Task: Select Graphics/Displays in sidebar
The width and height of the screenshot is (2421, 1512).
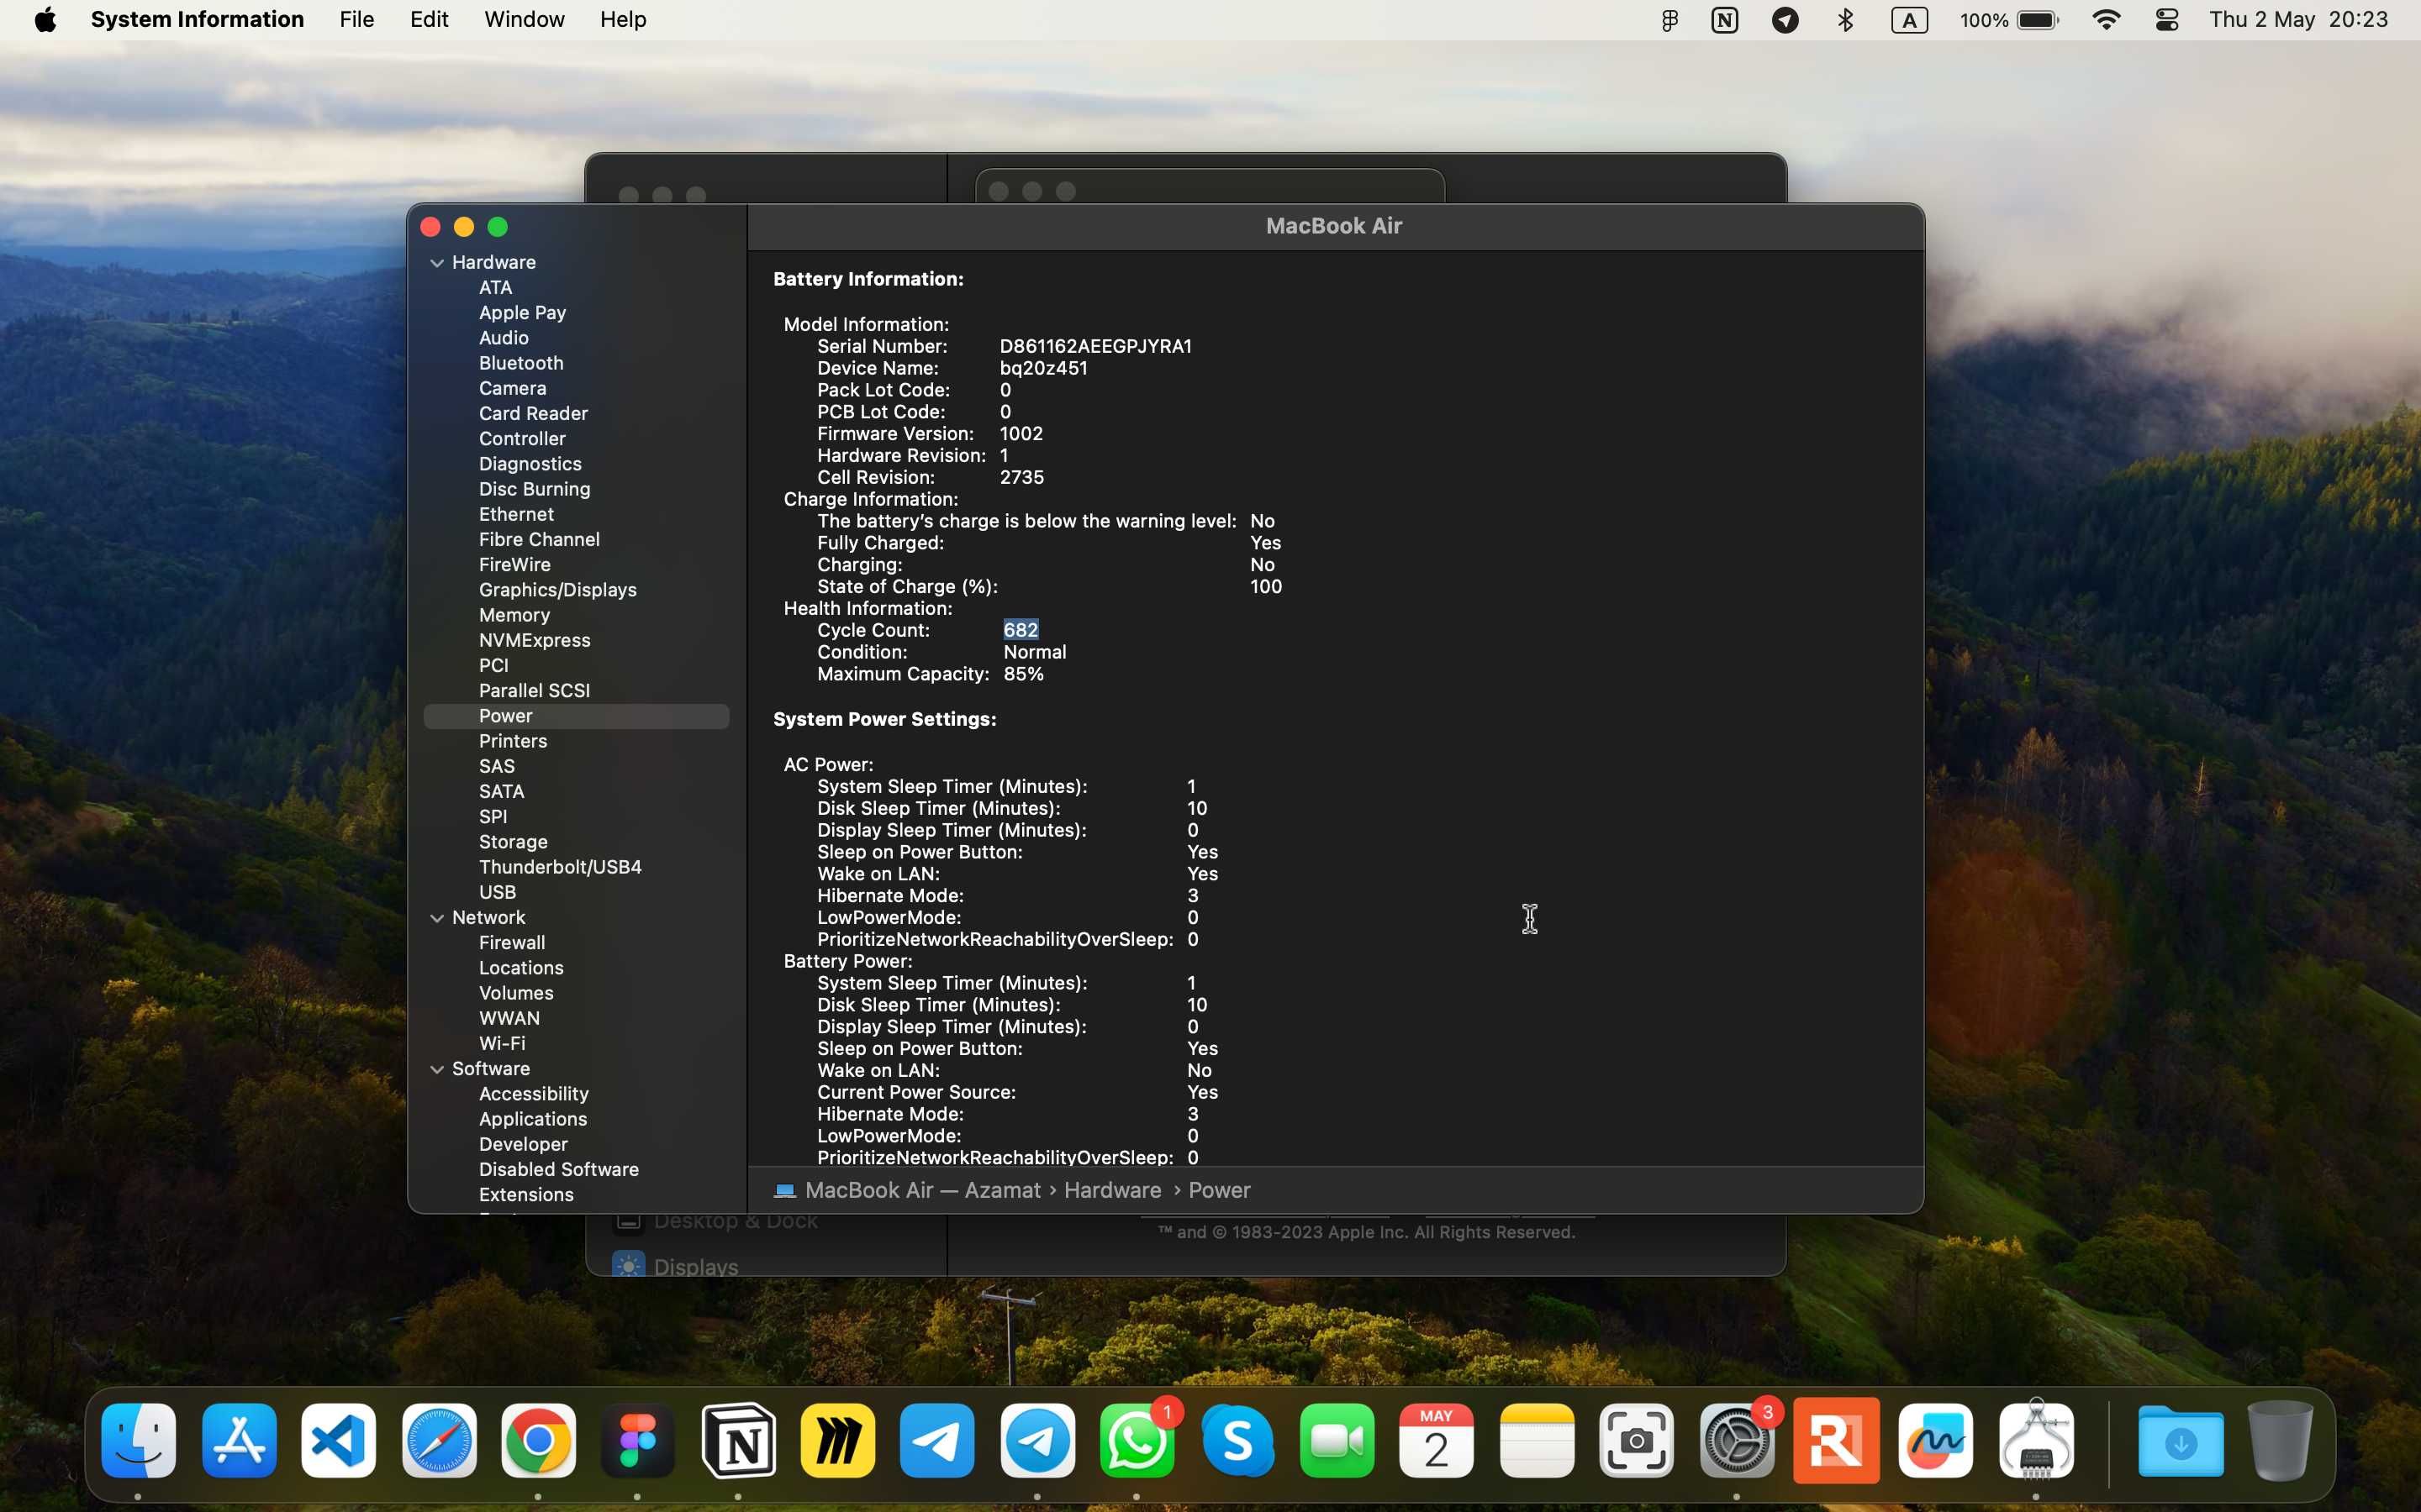Action: (x=557, y=589)
